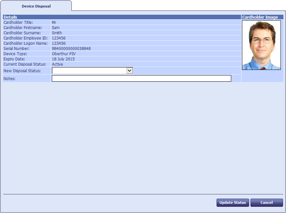Select the cardholder photo thumbnail
This screenshot has height=213, width=286.
261,45
